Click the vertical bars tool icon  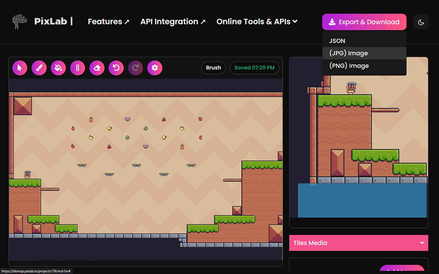pyautogui.click(x=77, y=68)
